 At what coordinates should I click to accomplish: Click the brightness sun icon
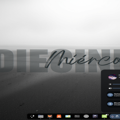point(110,84)
